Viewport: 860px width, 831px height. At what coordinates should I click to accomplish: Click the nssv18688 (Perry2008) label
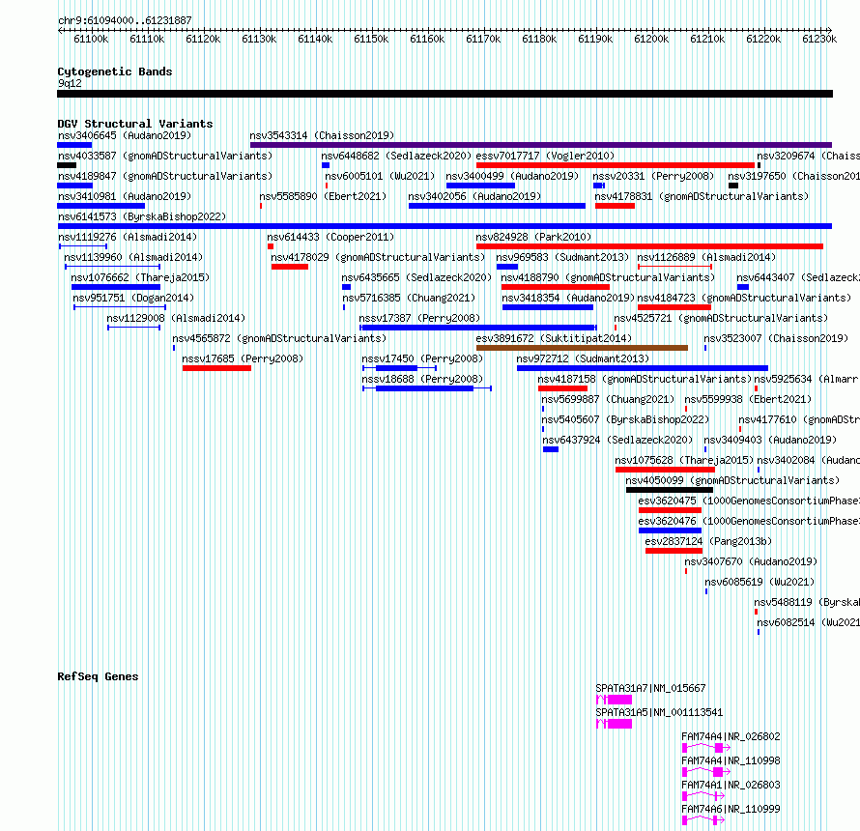tap(422, 379)
